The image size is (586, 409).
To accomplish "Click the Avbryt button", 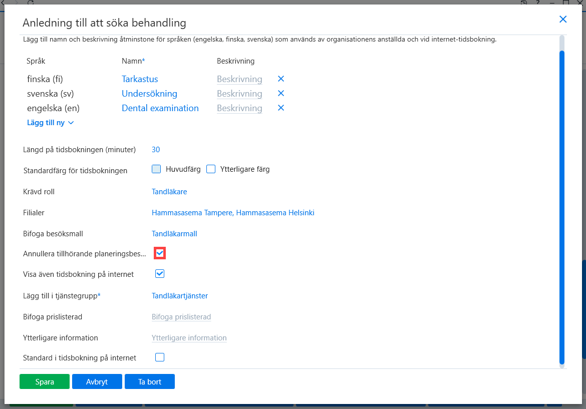I will point(97,382).
